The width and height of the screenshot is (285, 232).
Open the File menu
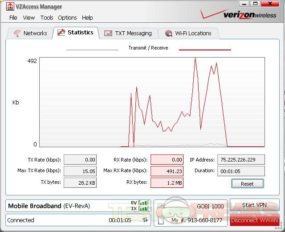(x=13, y=18)
